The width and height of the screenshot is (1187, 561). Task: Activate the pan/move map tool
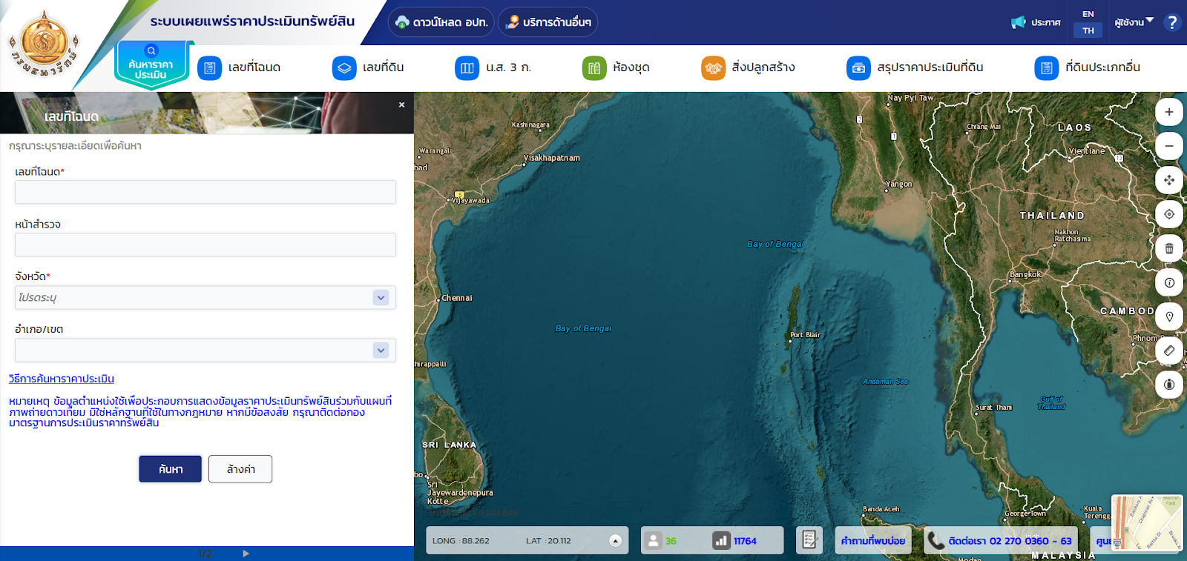(x=1168, y=180)
